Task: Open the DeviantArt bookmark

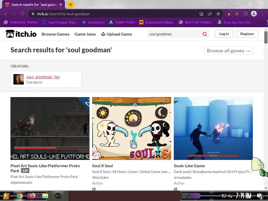Action: point(93,23)
